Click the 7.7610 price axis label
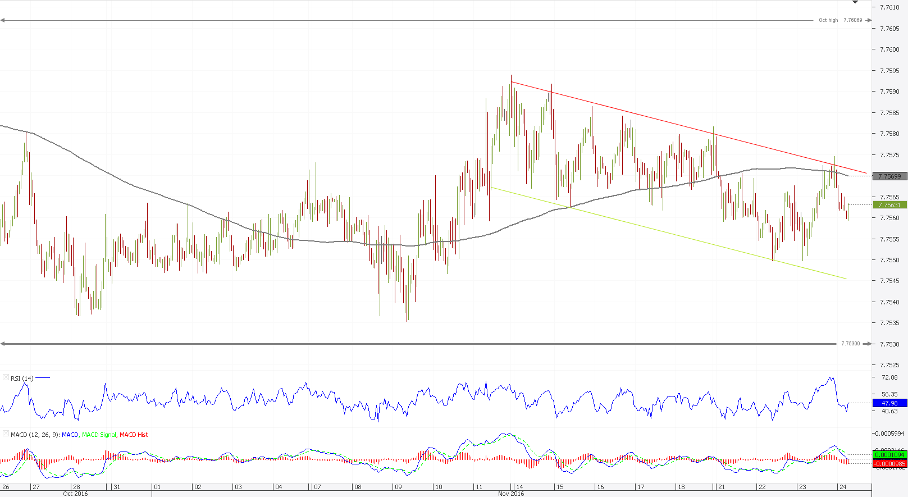Image resolution: width=908 pixels, height=497 pixels. tap(889, 7)
